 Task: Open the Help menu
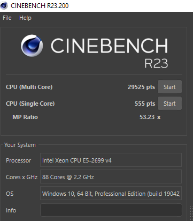(x=25, y=18)
